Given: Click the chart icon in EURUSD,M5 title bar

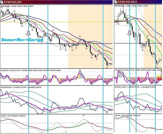Looking at the screenshot, I should pyautogui.click(x=2, y=2).
